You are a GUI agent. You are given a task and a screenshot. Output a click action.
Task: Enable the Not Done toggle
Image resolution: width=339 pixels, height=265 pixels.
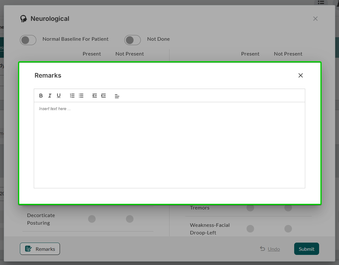133,40
